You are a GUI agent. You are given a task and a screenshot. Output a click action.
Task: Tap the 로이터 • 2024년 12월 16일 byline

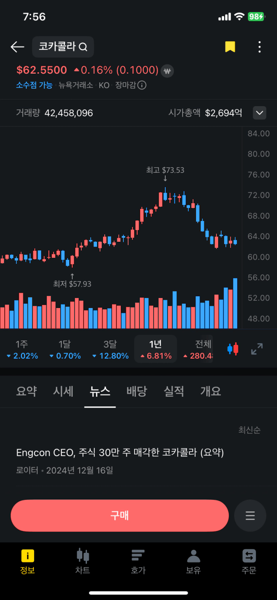click(x=64, y=470)
